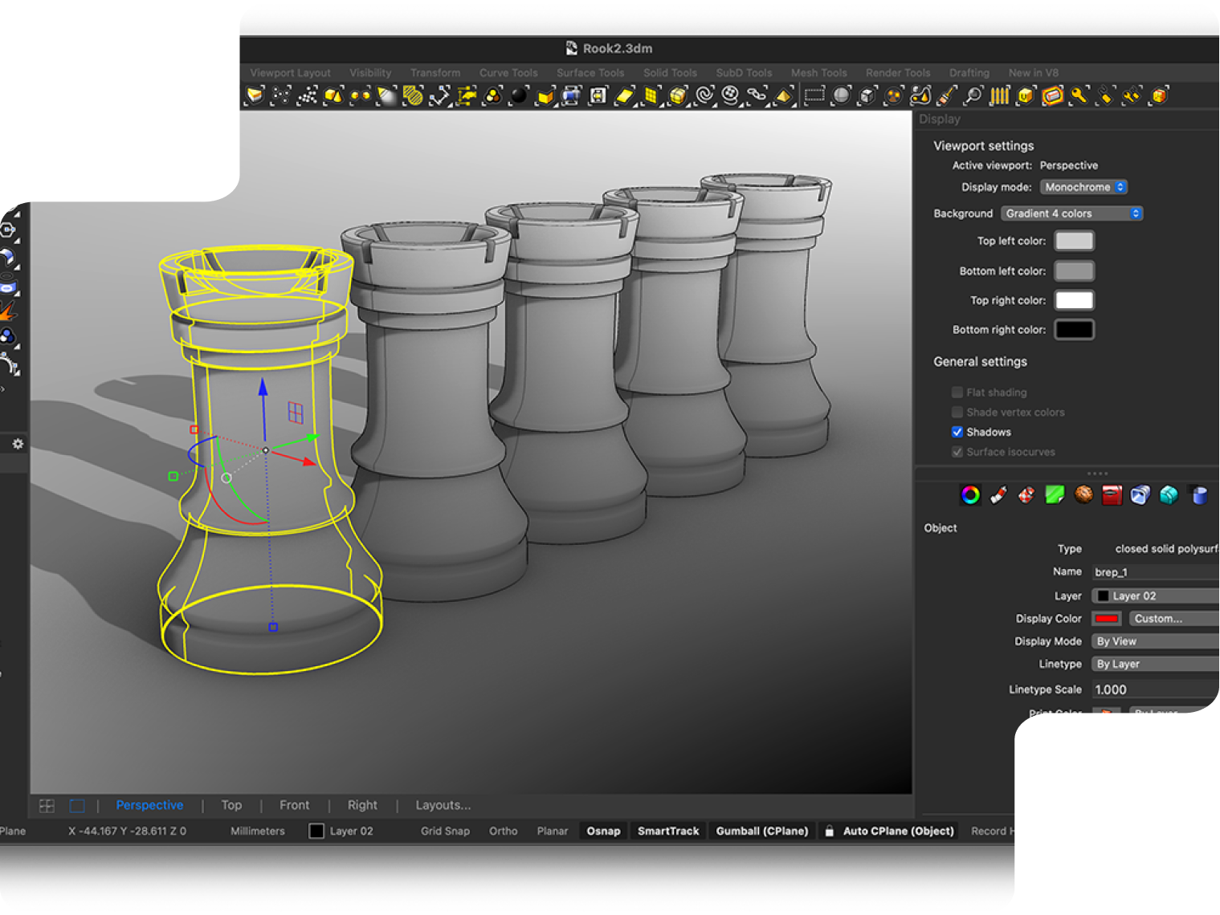Screen dimensions: 1220x915
Task: Click the four-viewport layout icon
Action: pyautogui.click(x=47, y=805)
